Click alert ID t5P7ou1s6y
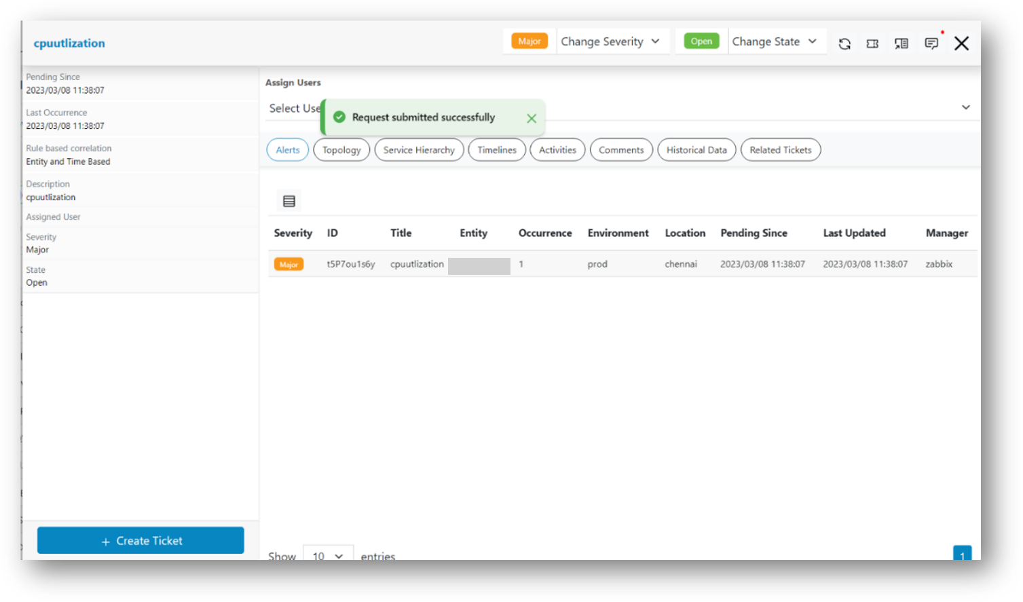The width and height of the screenshot is (1023, 602). pyautogui.click(x=351, y=264)
